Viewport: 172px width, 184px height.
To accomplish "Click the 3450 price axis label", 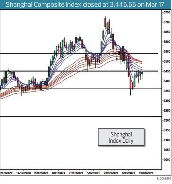I will pyautogui.click(x=167, y=71).
